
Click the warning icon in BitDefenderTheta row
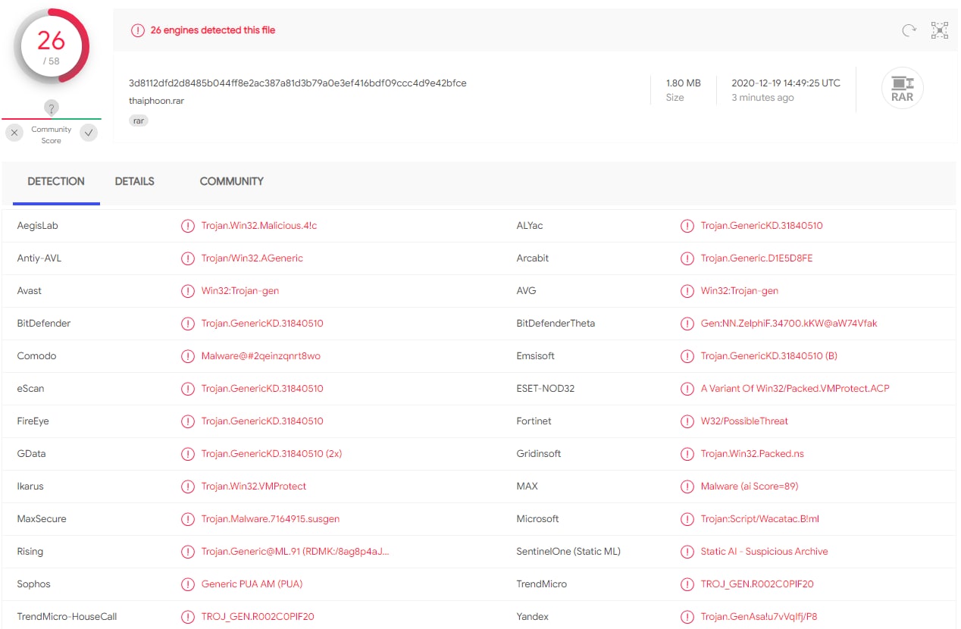coord(687,324)
